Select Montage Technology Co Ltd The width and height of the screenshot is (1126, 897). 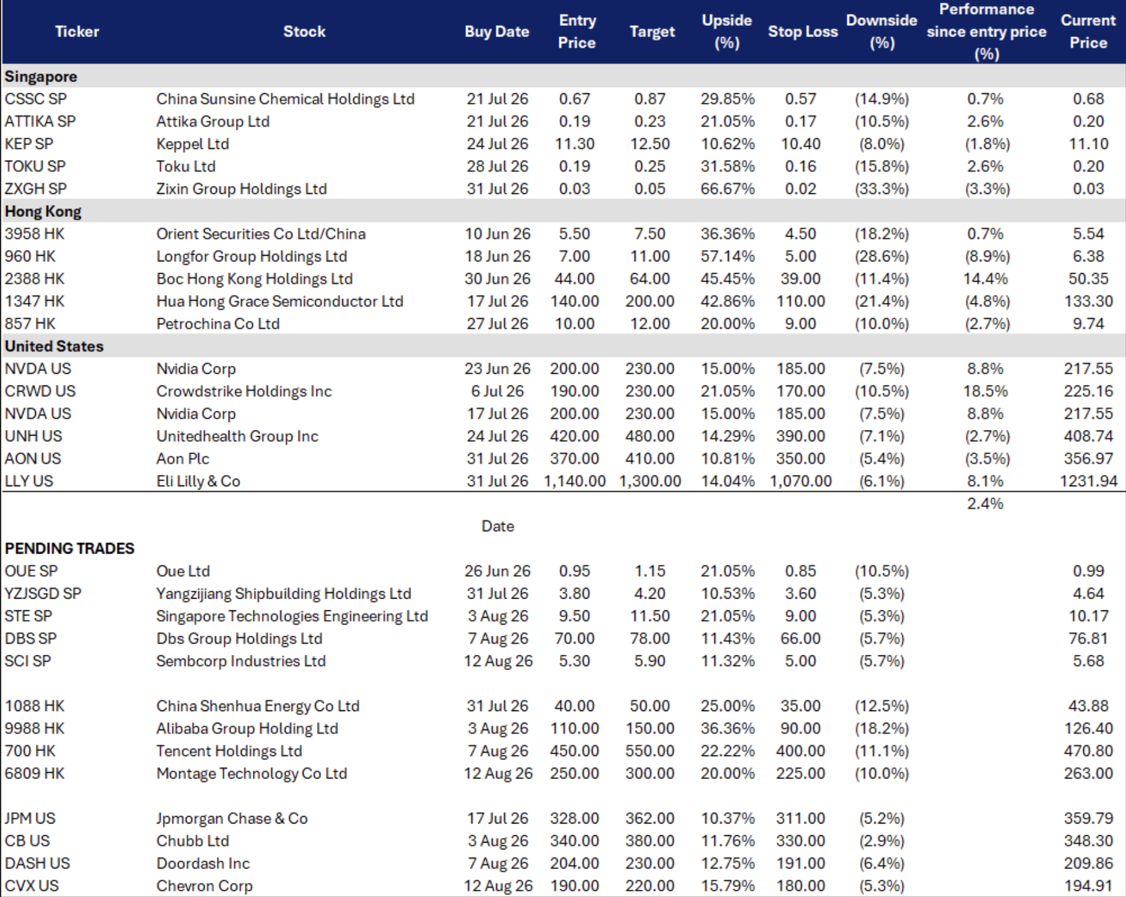(x=252, y=773)
